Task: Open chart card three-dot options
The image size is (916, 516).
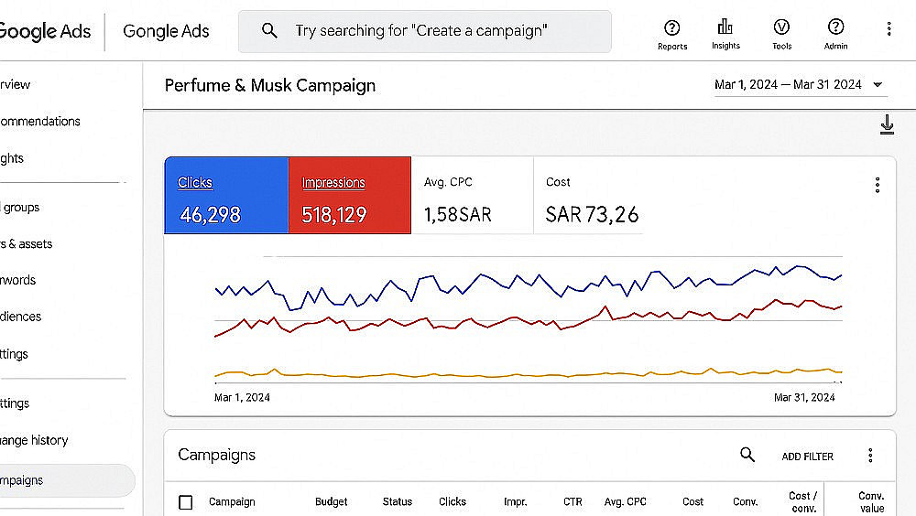Action: click(877, 186)
